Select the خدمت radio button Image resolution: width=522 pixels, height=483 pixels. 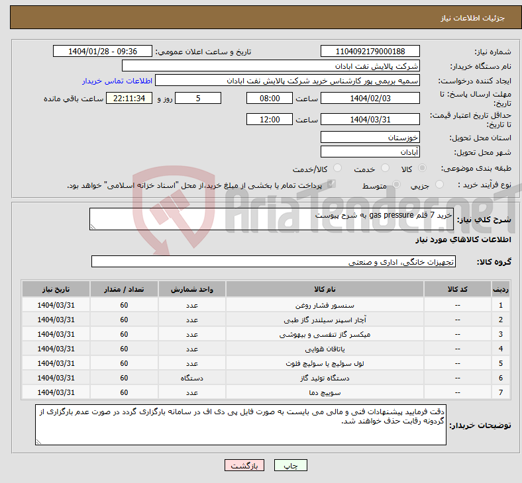point(385,168)
